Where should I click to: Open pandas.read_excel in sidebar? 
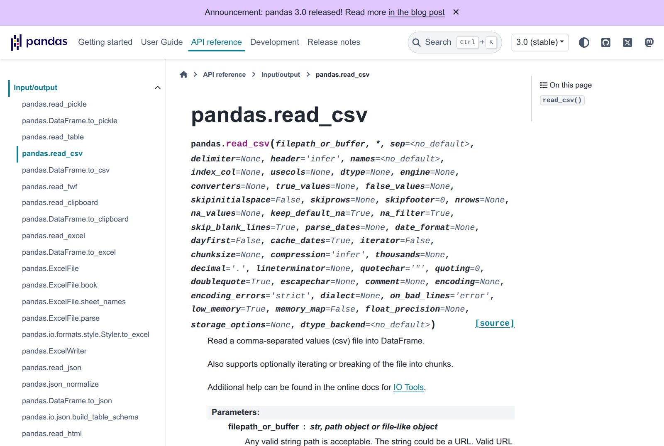[x=54, y=236]
